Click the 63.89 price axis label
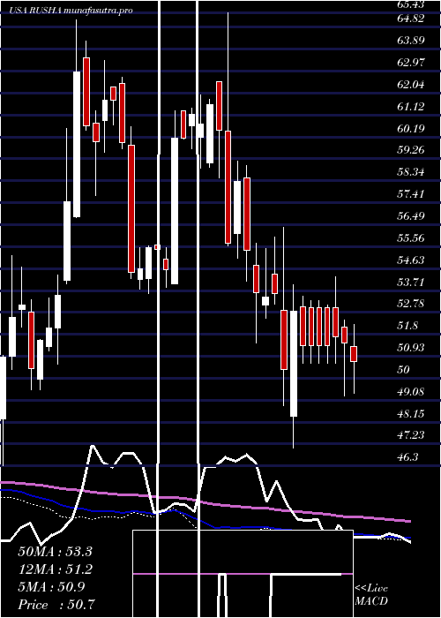441x618 pixels. (x=410, y=41)
